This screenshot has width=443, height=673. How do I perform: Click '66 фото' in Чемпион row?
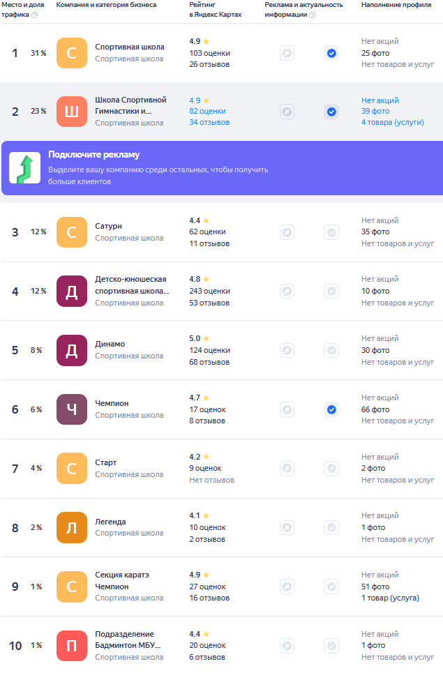click(x=375, y=409)
